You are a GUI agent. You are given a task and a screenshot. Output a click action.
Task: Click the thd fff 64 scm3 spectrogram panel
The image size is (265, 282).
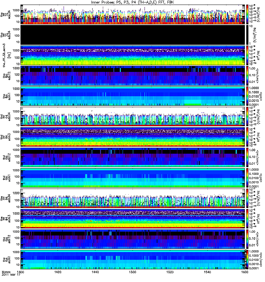[133, 137]
